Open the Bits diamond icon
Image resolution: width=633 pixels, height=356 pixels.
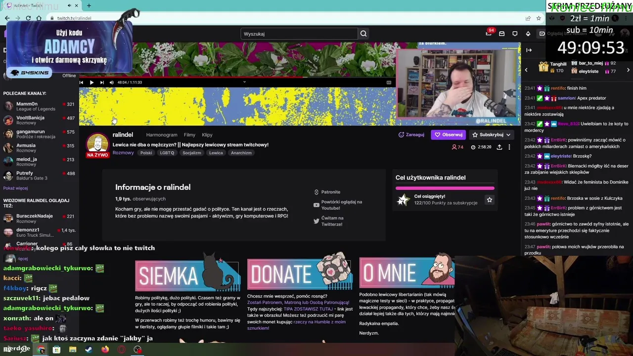(x=528, y=34)
